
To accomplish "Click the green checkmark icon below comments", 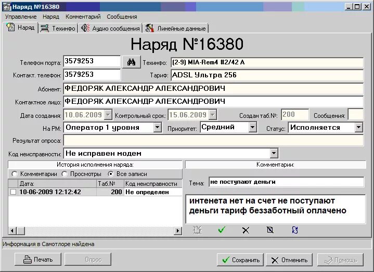I will (222, 230).
